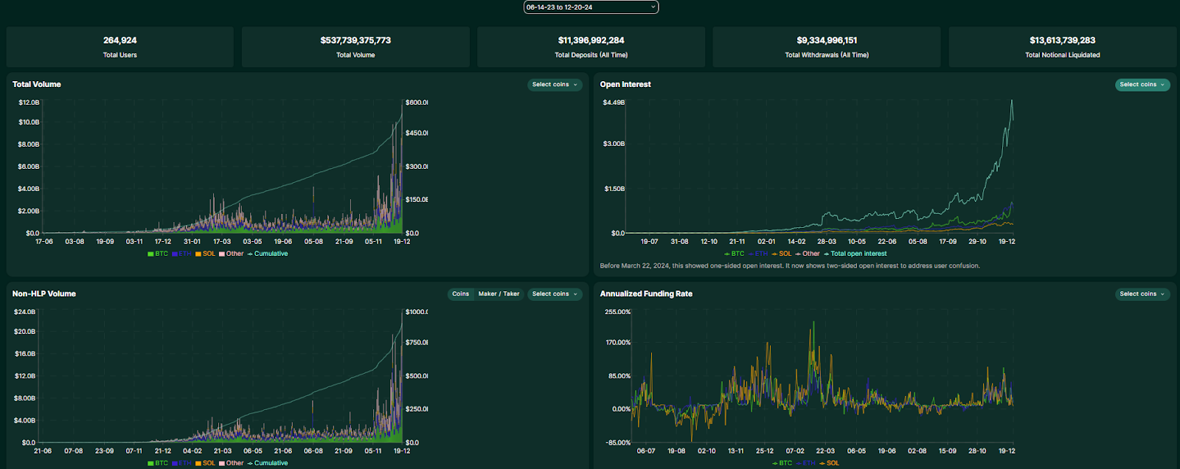
Task: Open Select coins dropdown for Open Interest
Action: coord(1142,85)
